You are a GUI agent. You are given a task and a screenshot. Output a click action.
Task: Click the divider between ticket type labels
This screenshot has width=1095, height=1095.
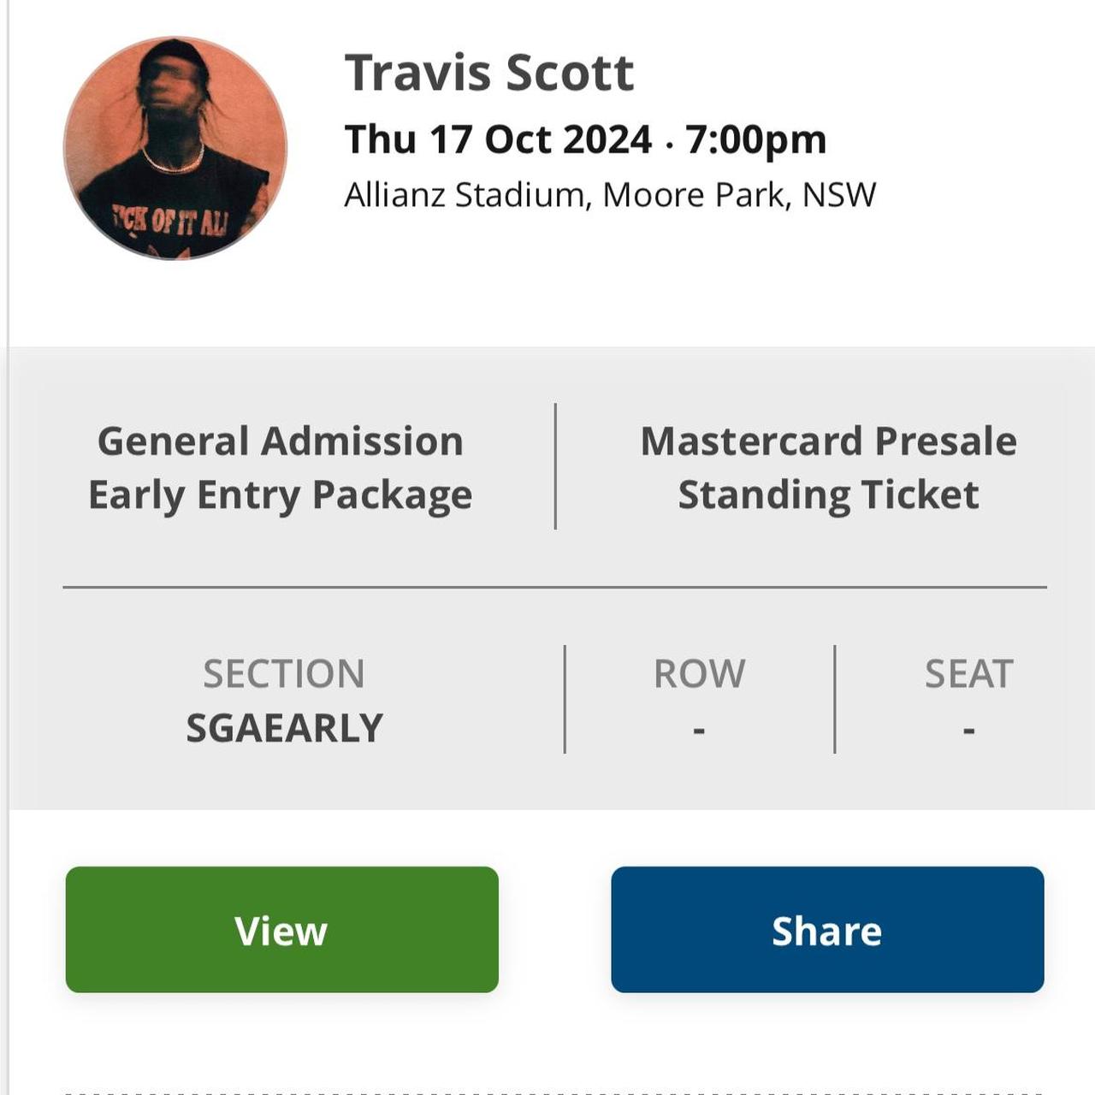[557, 466]
